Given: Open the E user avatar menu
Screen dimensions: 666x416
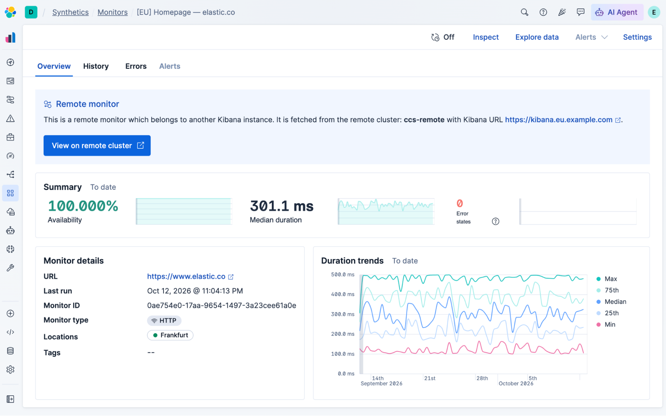Looking at the screenshot, I should click(x=654, y=12).
